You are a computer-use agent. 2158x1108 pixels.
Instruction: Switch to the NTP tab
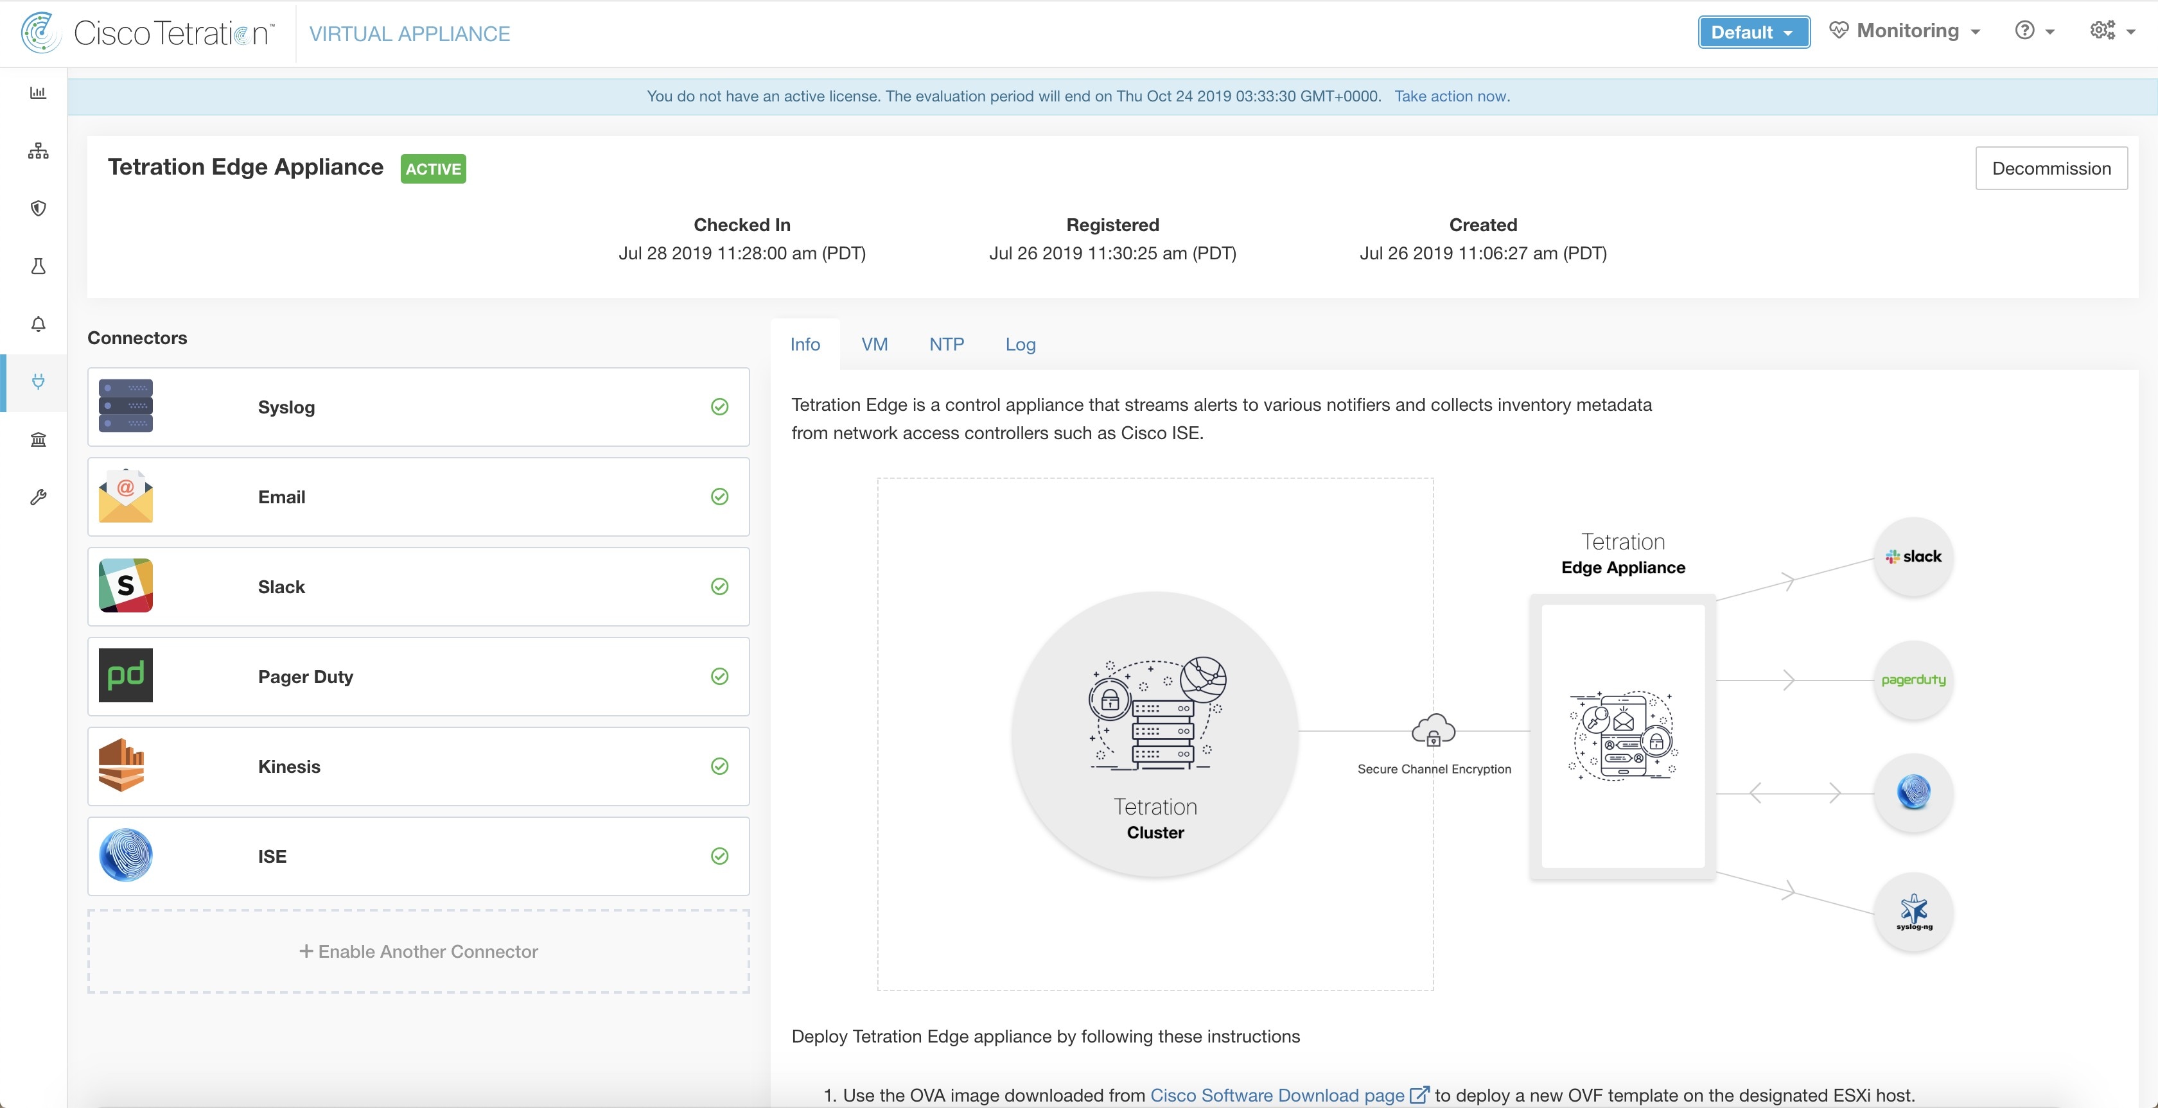click(947, 343)
